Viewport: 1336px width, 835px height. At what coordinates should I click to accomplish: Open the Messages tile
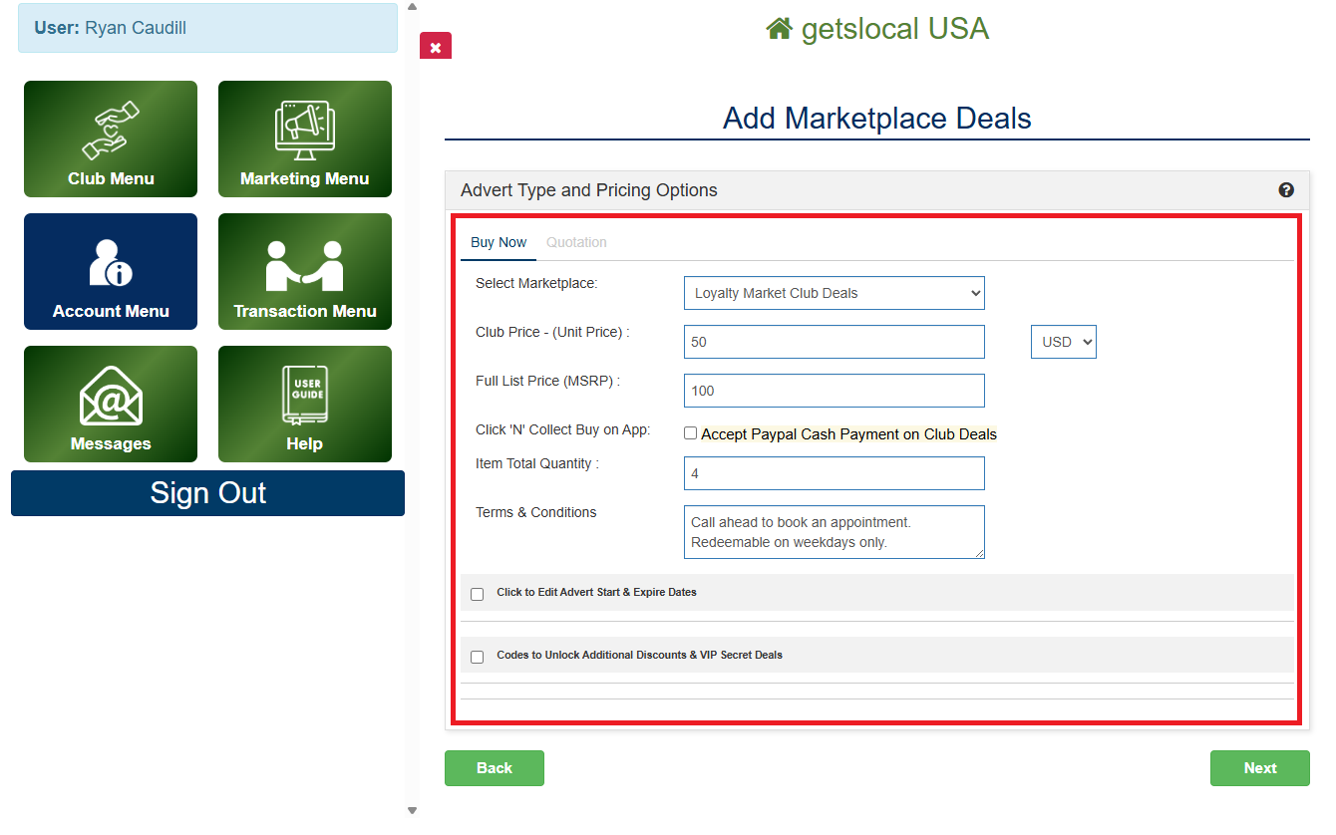click(x=111, y=404)
